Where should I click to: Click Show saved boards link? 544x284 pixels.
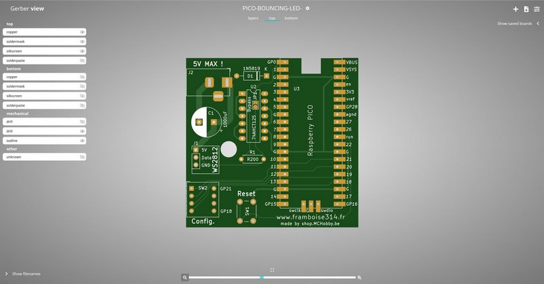515,24
